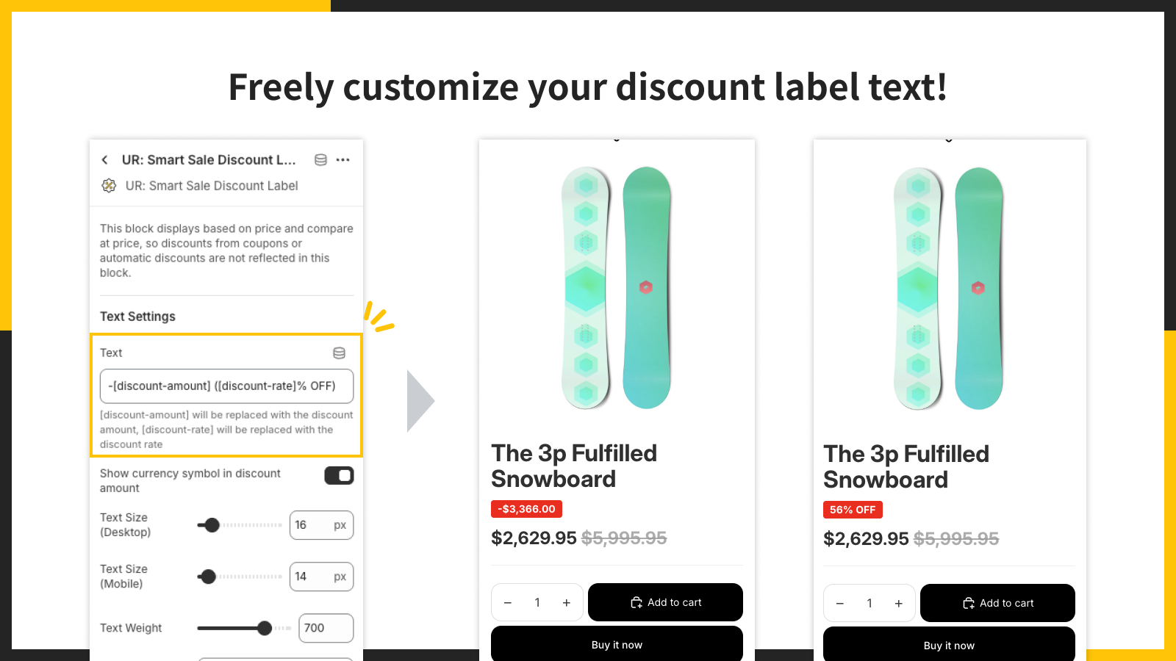Click the discount label Text input field
This screenshot has width=1176, height=661.
[226, 386]
